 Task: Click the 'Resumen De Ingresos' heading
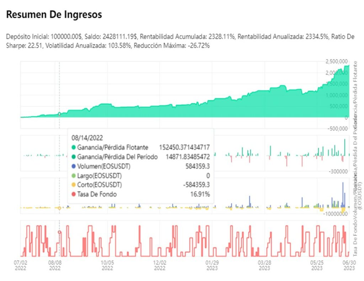pos(54,14)
